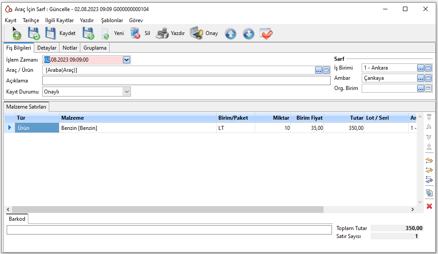
Task: Open the Kayıt Durumu dropdown
Action: (x=126, y=92)
